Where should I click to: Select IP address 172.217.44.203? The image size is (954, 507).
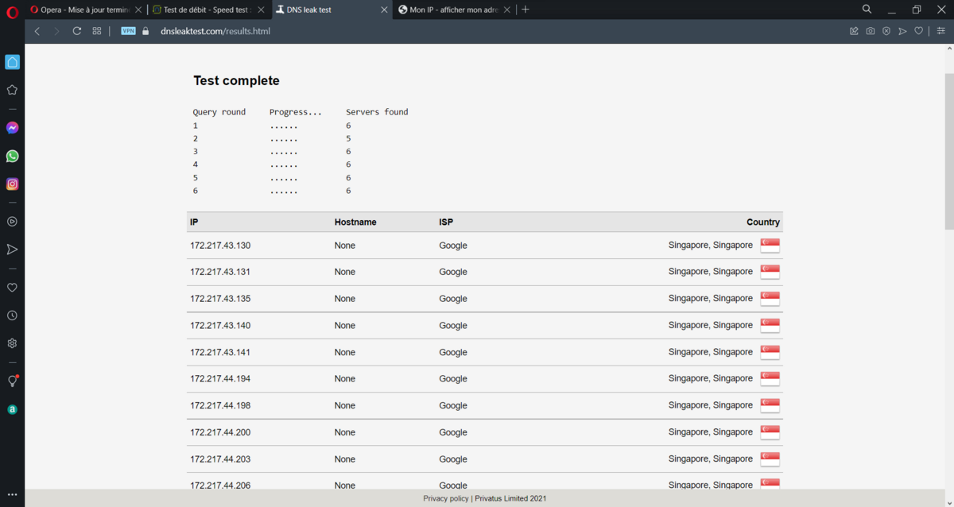tap(220, 459)
